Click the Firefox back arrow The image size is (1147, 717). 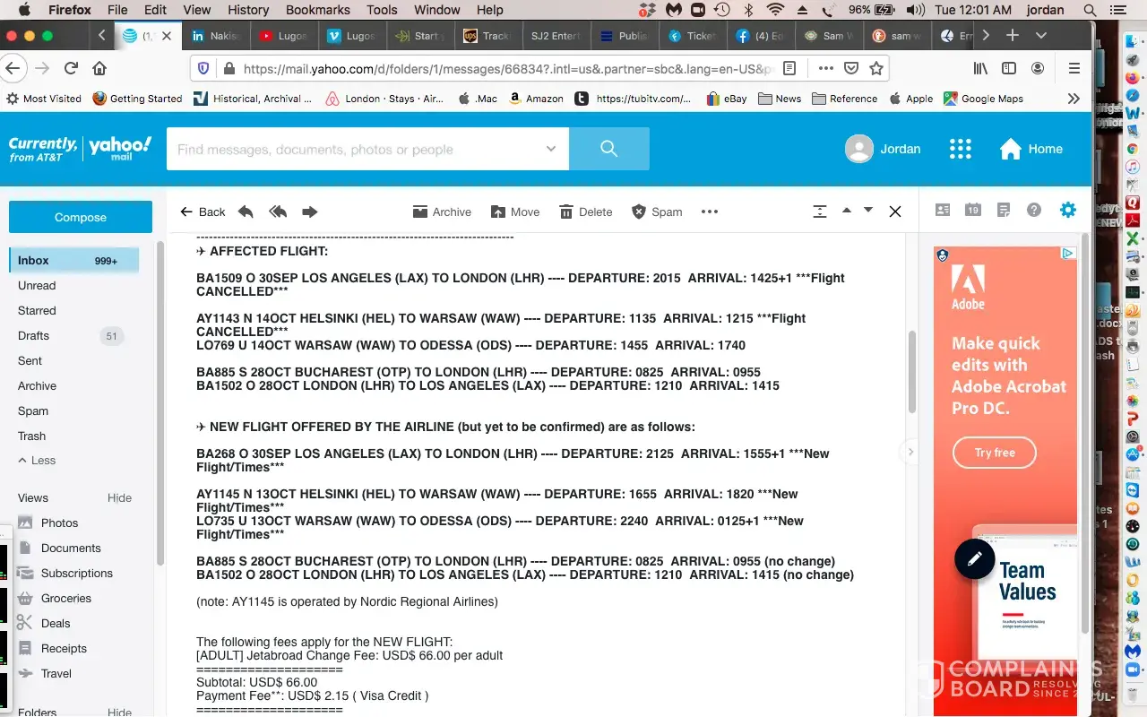(x=13, y=68)
